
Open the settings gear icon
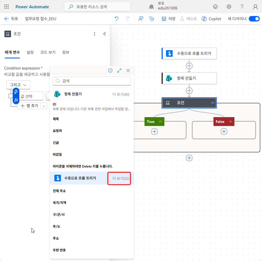229,7
